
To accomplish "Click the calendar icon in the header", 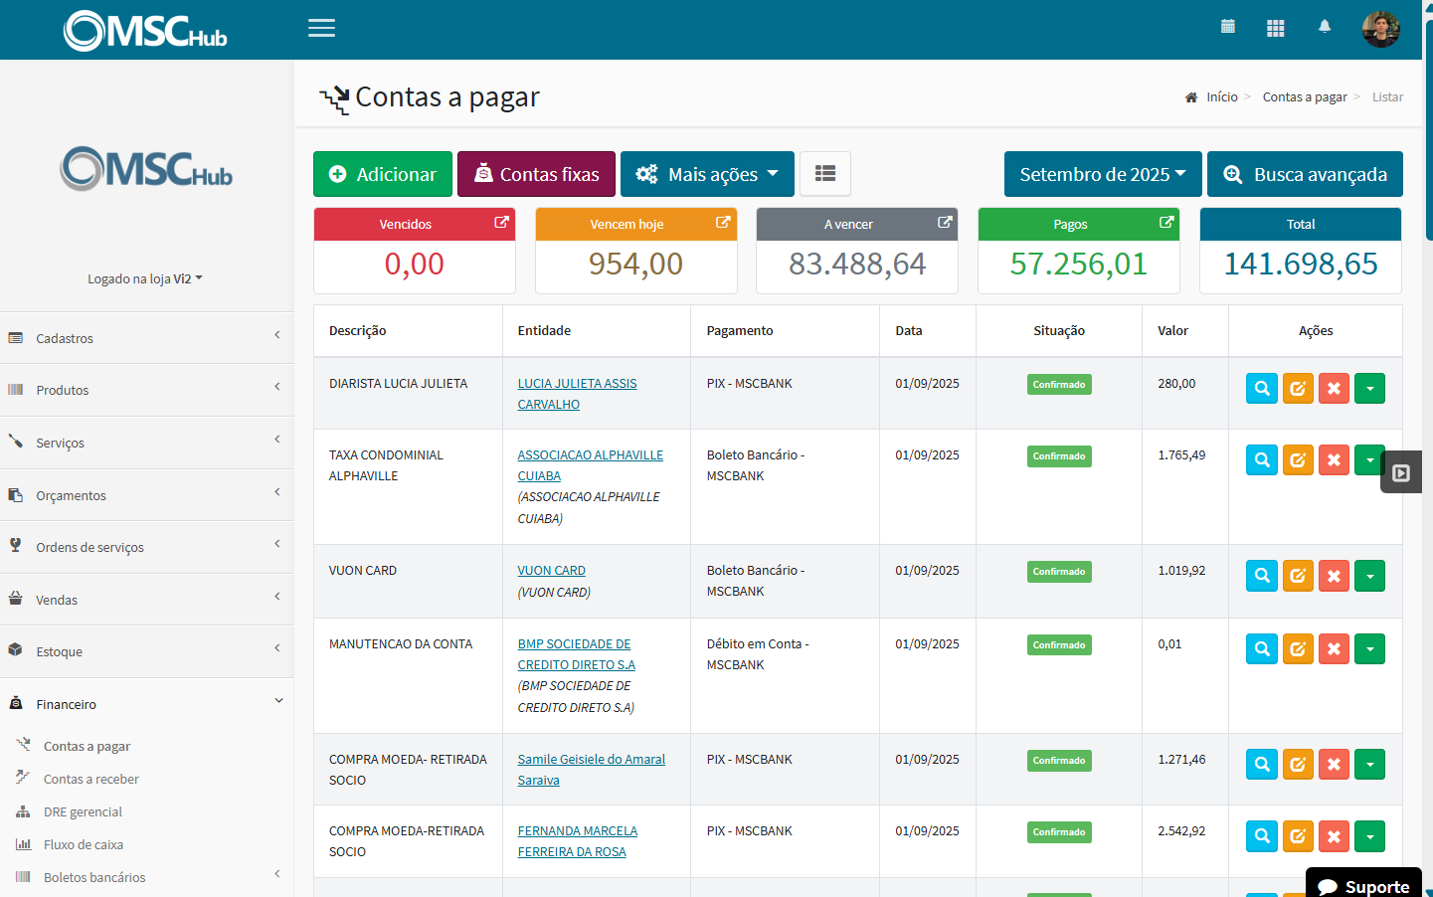I will (x=1228, y=27).
